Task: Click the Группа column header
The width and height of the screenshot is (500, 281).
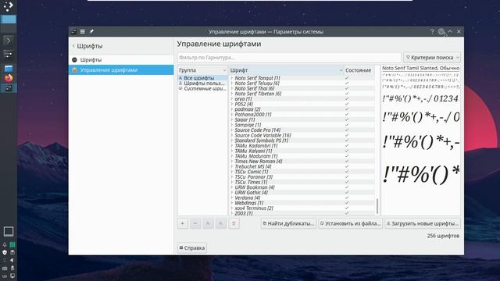Action: tap(202, 70)
